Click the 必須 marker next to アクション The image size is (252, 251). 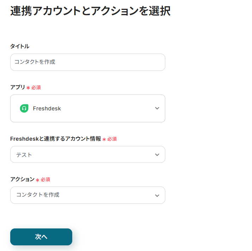pyautogui.click(x=45, y=180)
